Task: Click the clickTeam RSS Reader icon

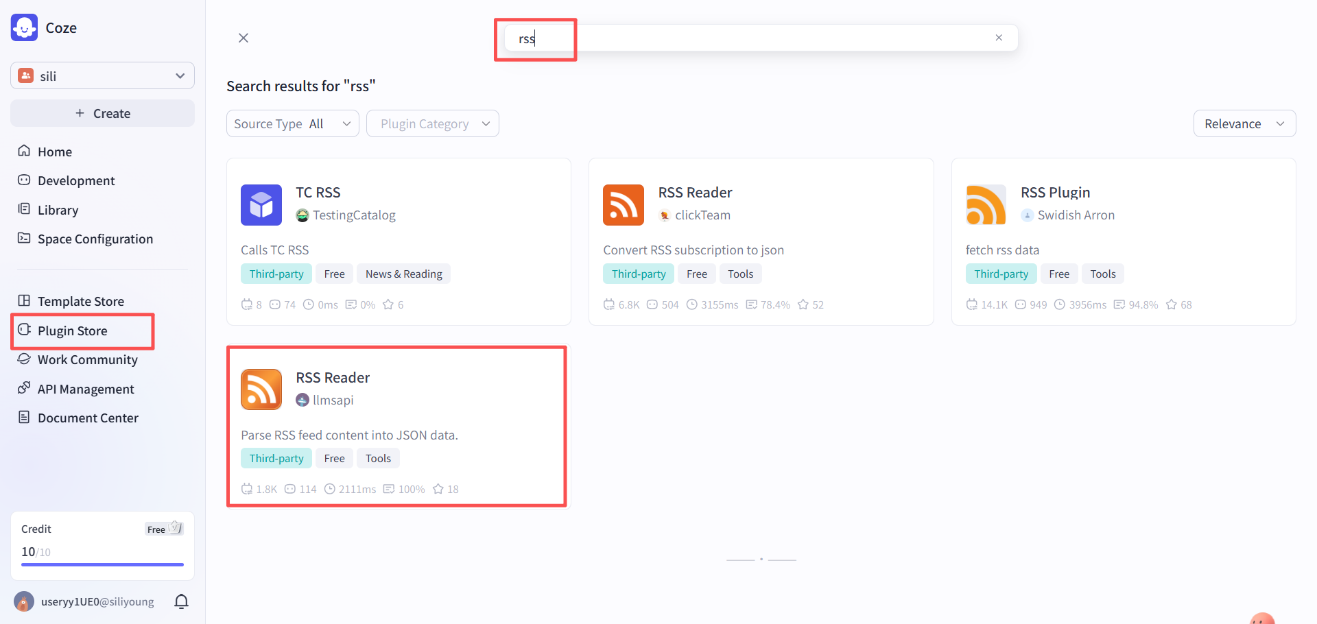Action: click(624, 205)
